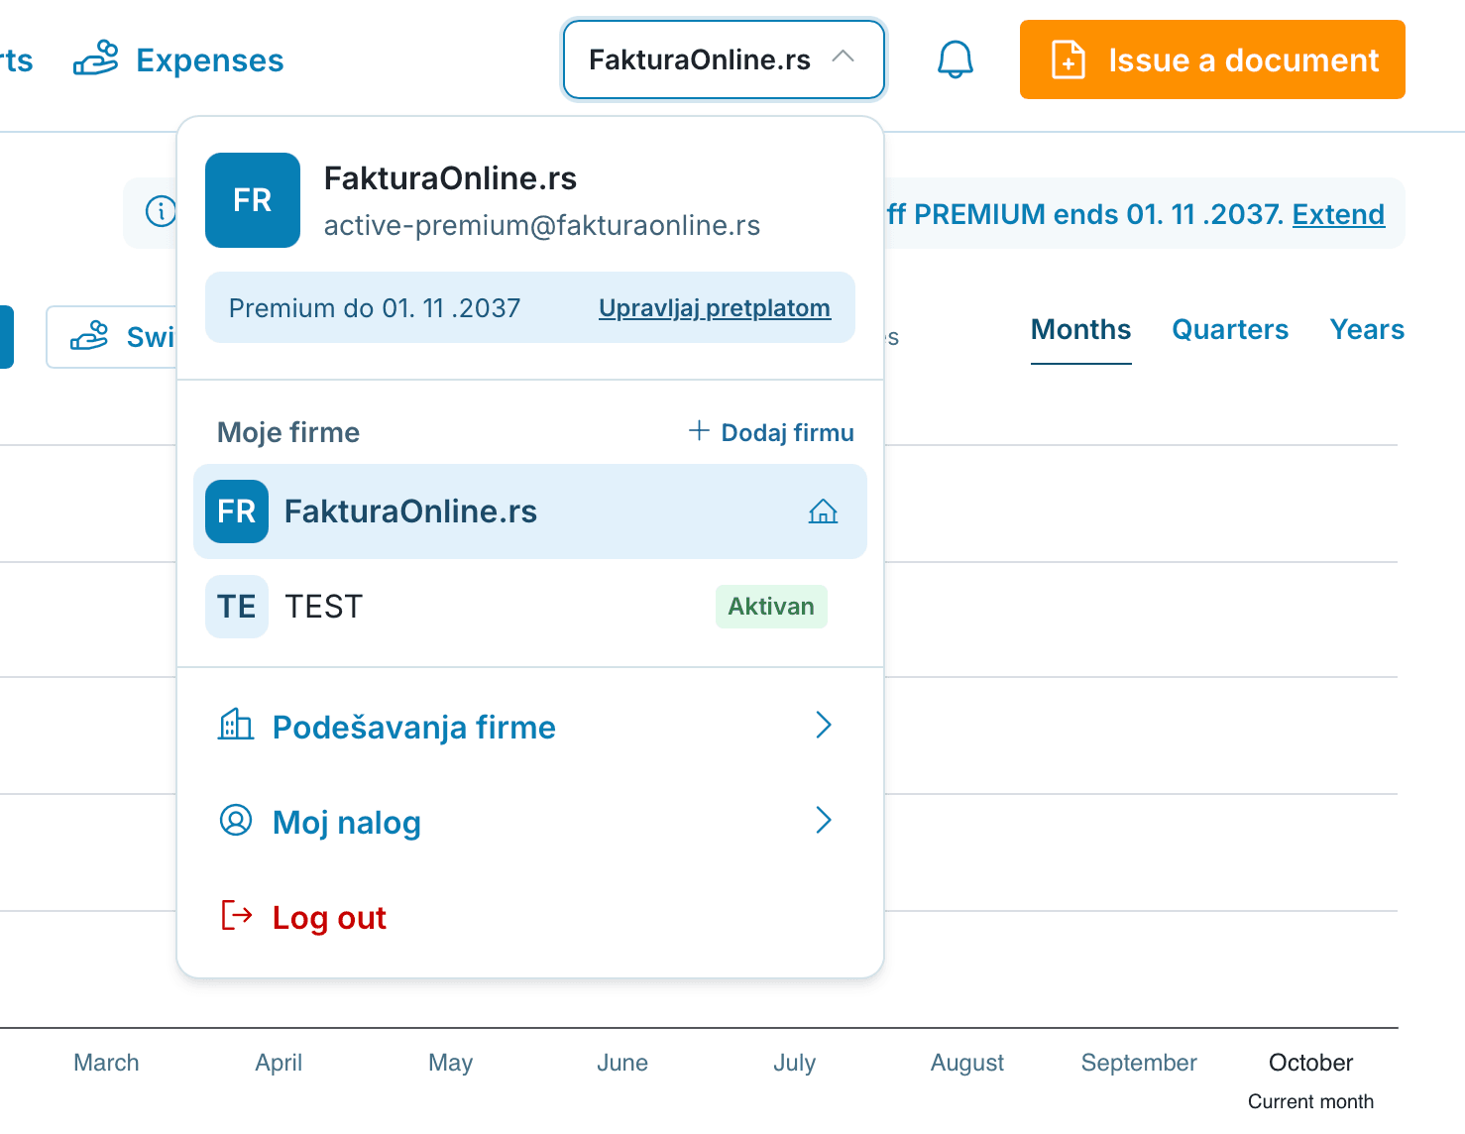Select the FakturaOnline.rs company row
This screenshot has height=1134, width=1465.
pyautogui.click(x=530, y=511)
